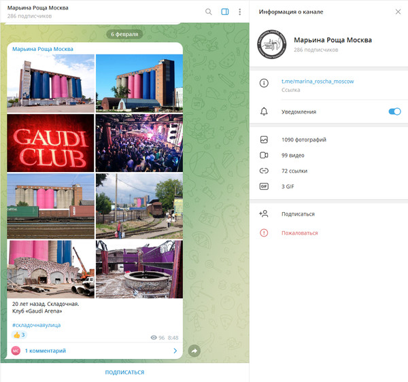Click the 286 подписчиков text in info panel
The width and height of the screenshot is (408, 382).
[x=316, y=50]
